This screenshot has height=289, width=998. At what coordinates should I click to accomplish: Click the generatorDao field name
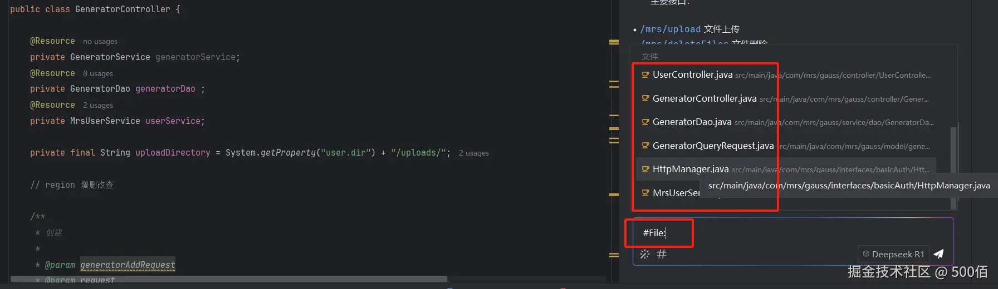pyautogui.click(x=165, y=89)
